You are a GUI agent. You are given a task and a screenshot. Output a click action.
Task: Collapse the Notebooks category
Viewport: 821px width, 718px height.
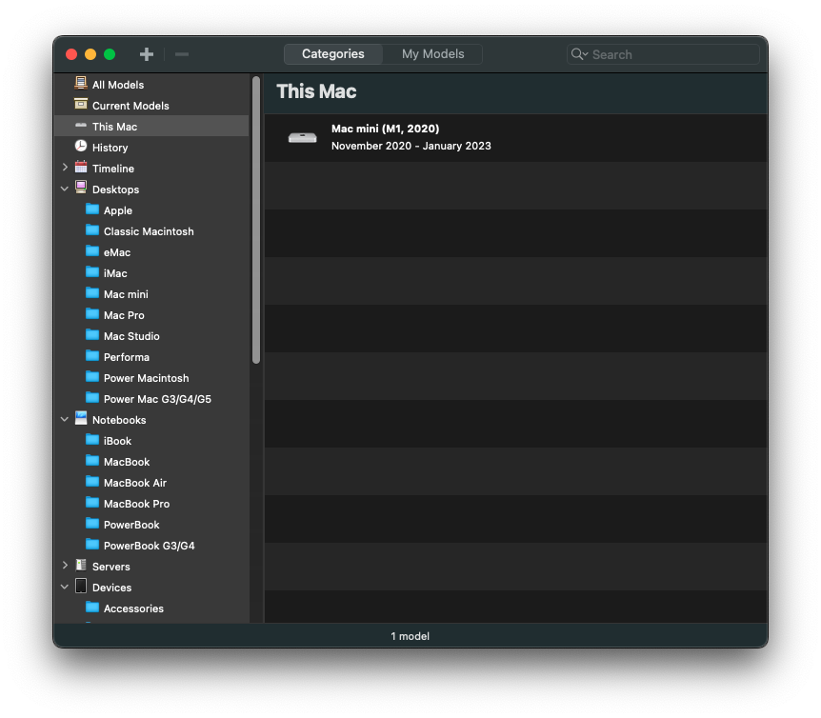click(65, 419)
